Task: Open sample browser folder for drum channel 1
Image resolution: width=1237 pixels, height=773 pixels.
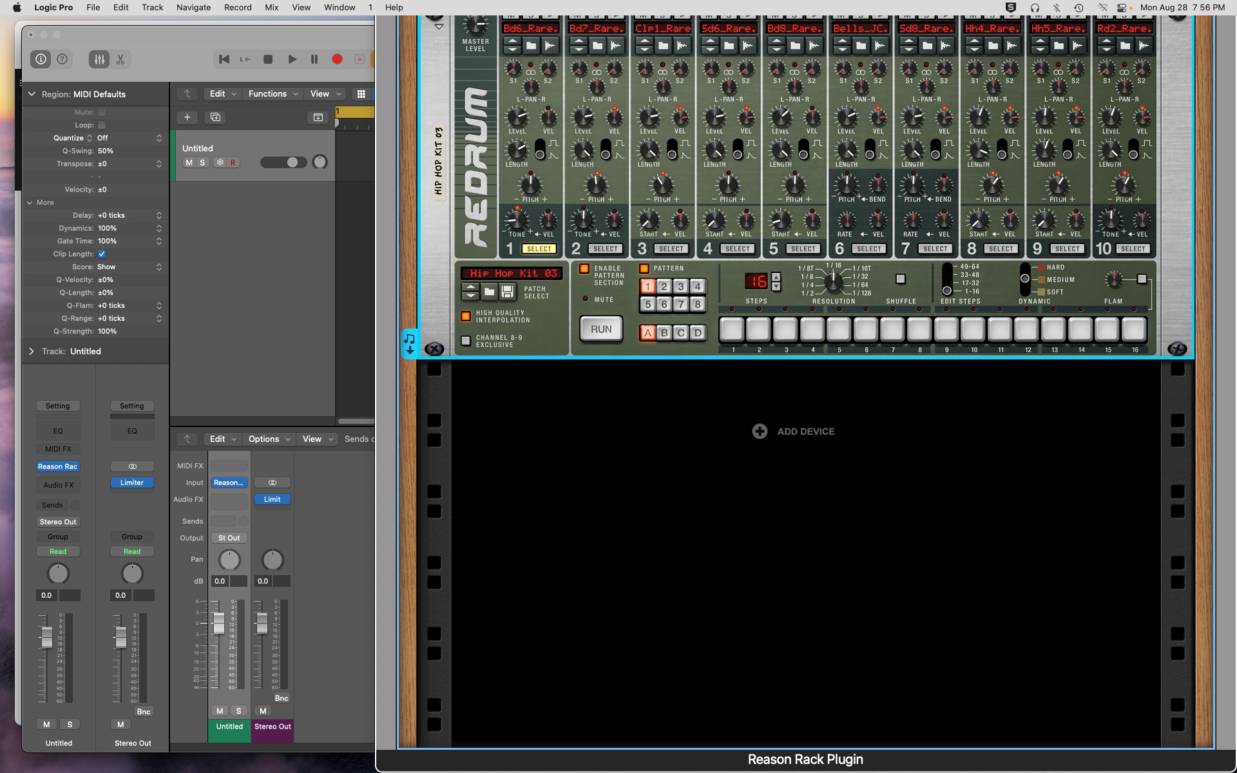Action: pyautogui.click(x=531, y=46)
